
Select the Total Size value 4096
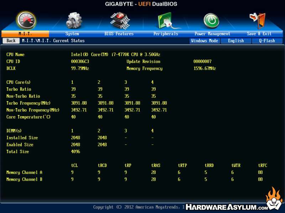pyautogui.click(x=76, y=152)
